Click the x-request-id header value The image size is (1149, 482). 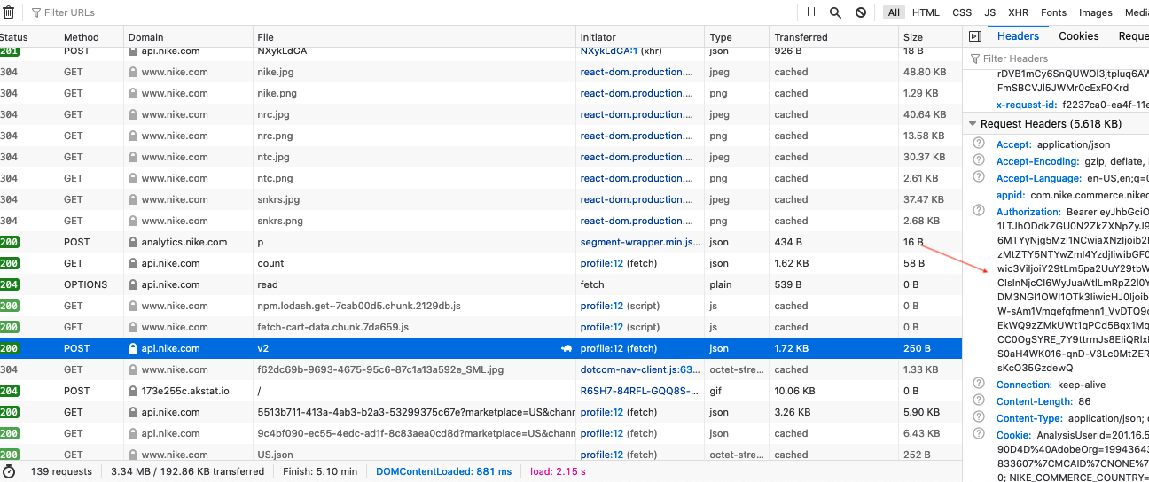(1106, 105)
